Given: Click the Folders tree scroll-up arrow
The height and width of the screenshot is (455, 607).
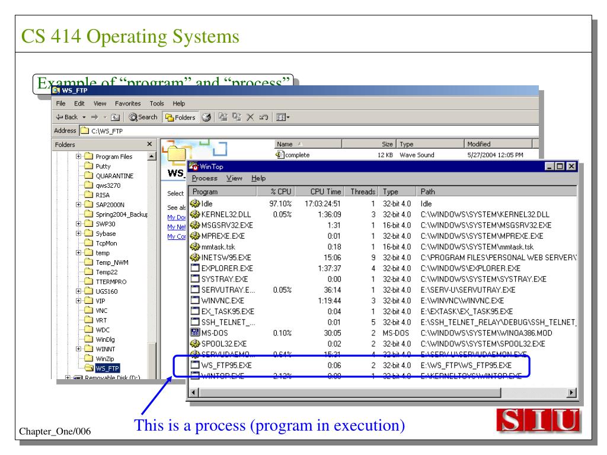Looking at the screenshot, I should point(152,156).
